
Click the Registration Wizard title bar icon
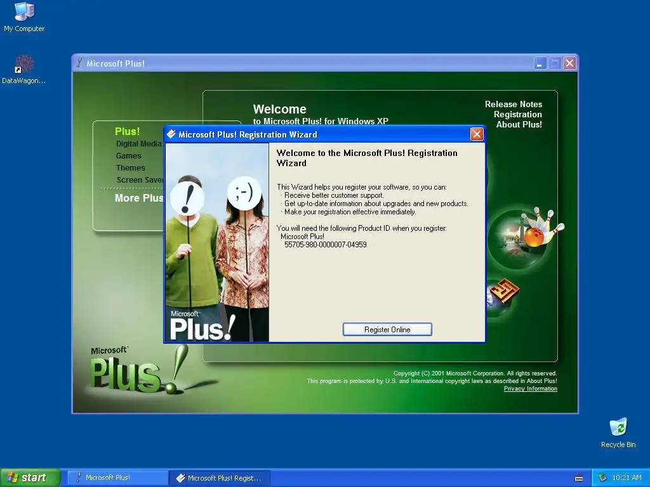tap(171, 134)
